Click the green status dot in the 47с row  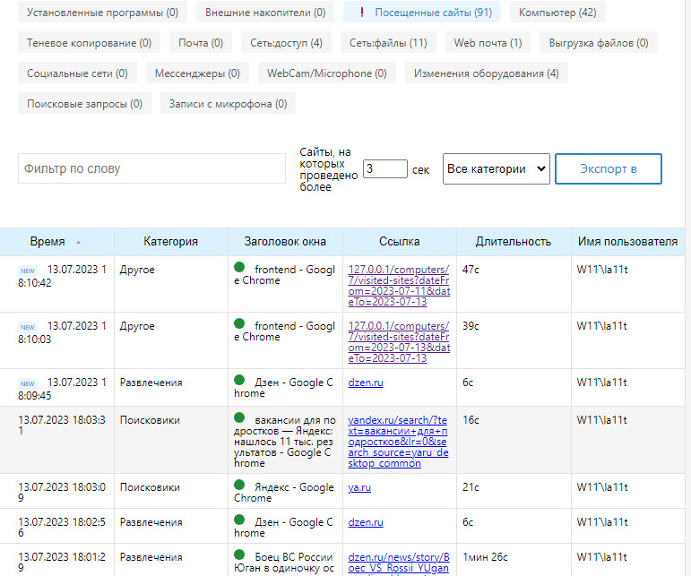pyautogui.click(x=239, y=267)
